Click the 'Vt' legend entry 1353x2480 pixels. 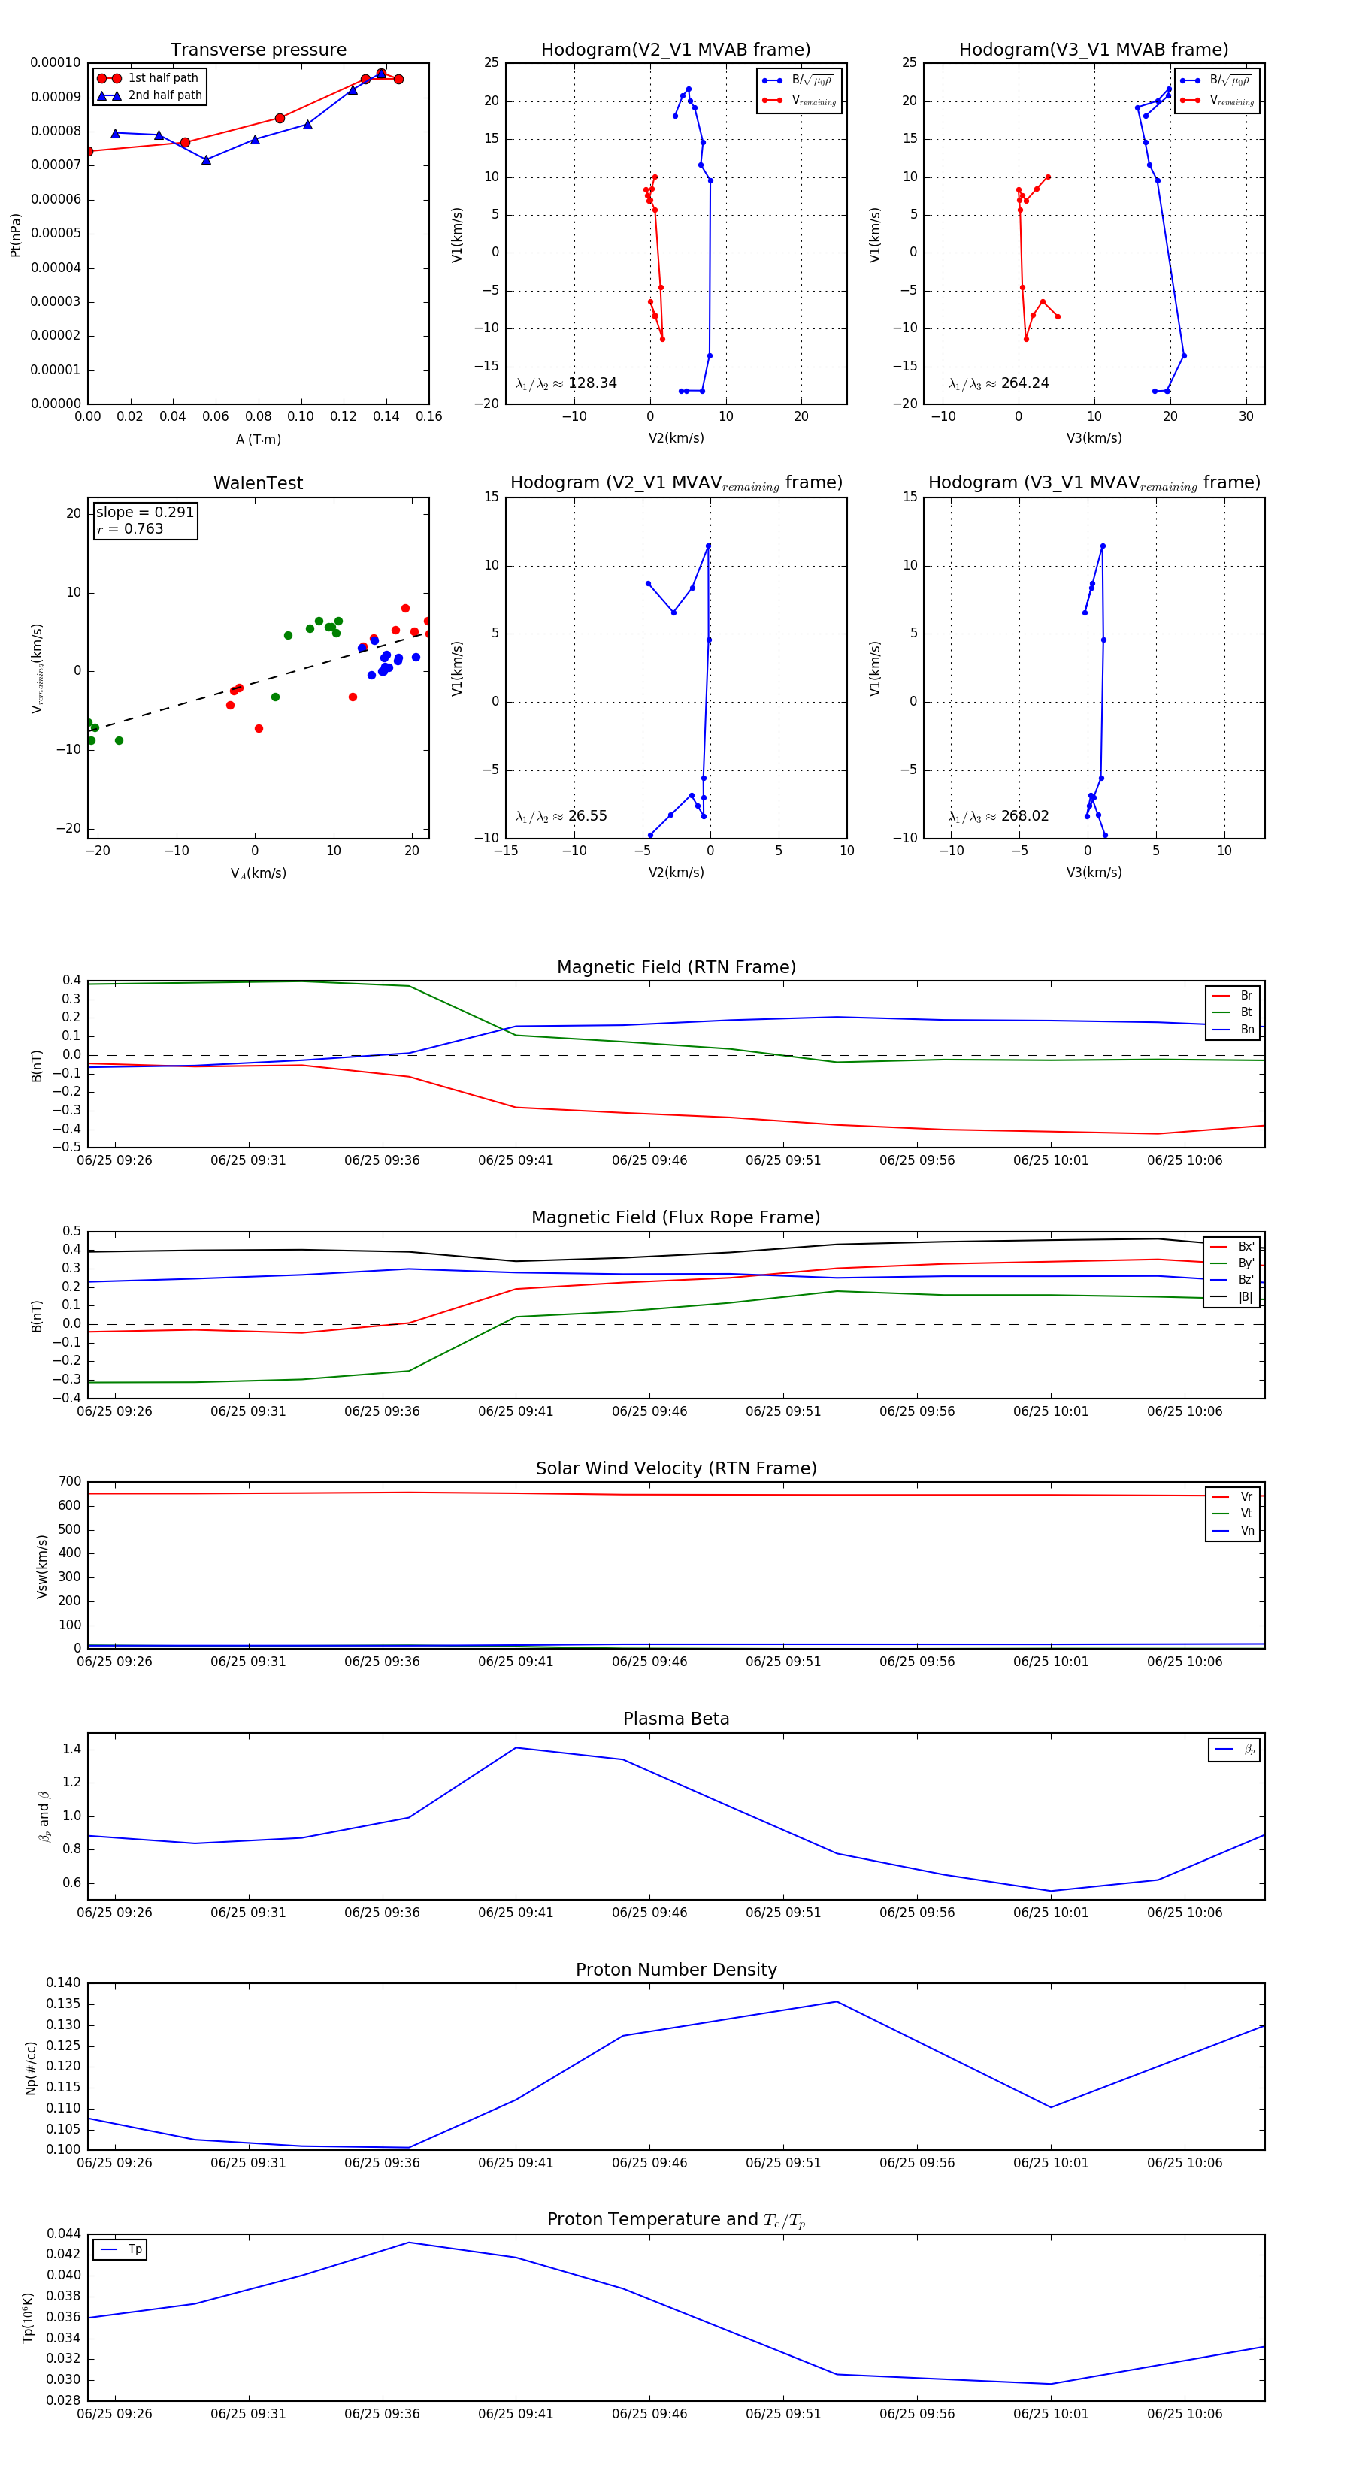(1233, 1514)
